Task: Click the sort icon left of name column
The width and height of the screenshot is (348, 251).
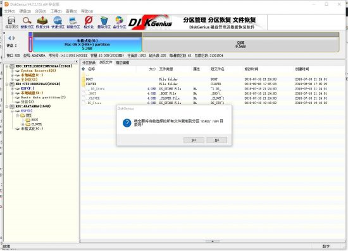Action: click(84, 69)
